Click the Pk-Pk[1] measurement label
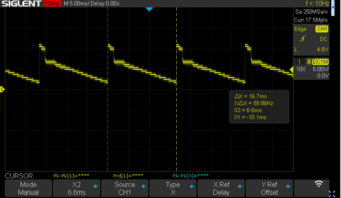341x198 pixels. [x=71, y=175]
